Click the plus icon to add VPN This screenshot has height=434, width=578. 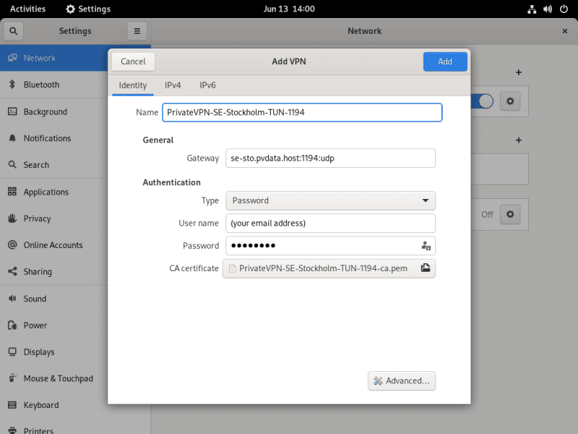[x=518, y=140]
